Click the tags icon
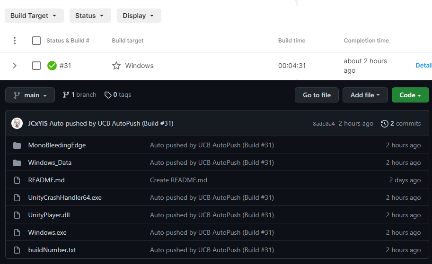Viewport: 432px width, 264px height. pyautogui.click(x=108, y=95)
